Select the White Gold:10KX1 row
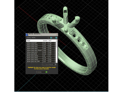The height and width of the screenshot is (92, 123). [x=41, y=56]
